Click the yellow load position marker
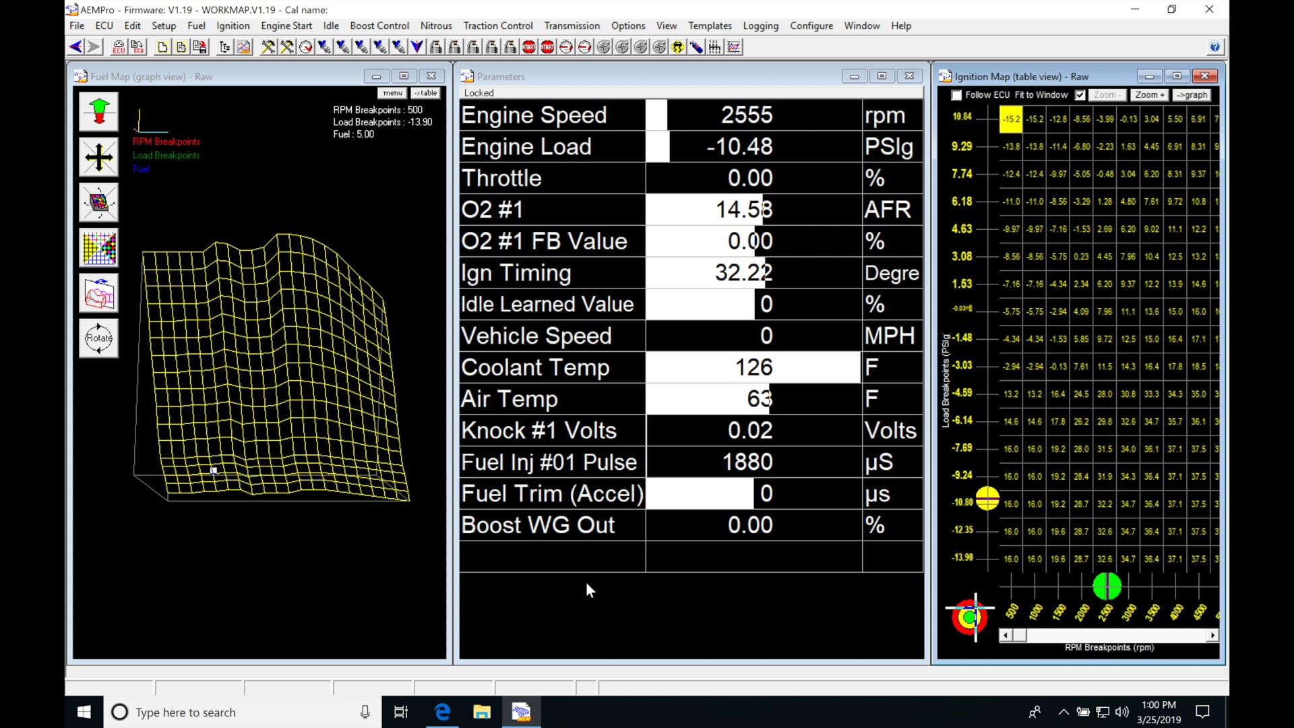The image size is (1294, 728). [x=987, y=499]
